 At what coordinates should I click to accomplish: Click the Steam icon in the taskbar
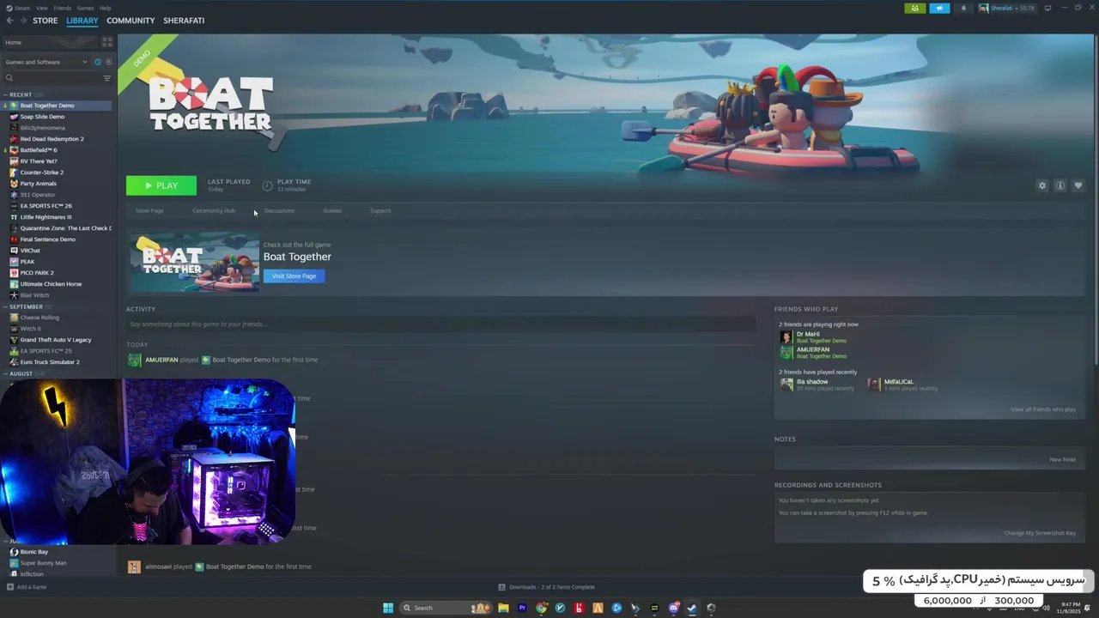click(692, 608)
